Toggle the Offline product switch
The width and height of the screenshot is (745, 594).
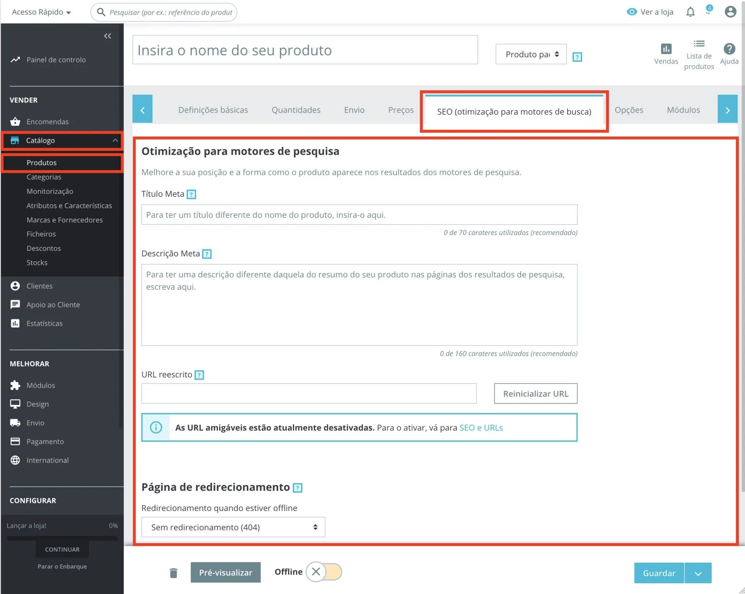click(x=324, y=572)
